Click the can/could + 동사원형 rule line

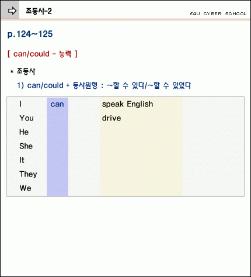click(104, 85)
